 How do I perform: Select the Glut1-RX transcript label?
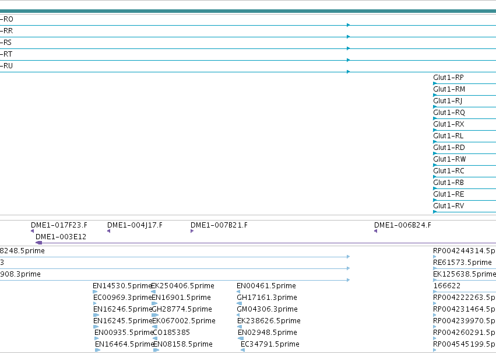[x=449, y=124]
